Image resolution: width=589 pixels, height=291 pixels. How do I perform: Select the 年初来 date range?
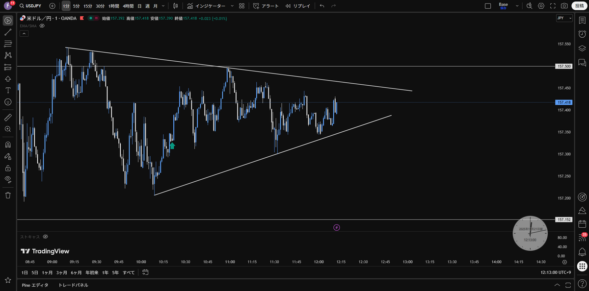[x=92, y=272]
